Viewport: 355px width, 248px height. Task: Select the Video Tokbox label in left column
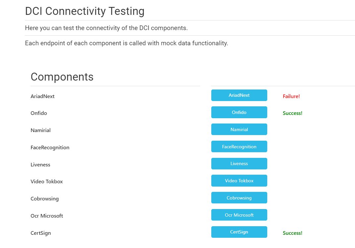[x=47, y=182]
